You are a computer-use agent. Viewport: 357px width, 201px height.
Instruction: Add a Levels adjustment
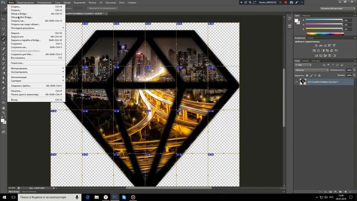pyautogui.click(x=321, y=46)
